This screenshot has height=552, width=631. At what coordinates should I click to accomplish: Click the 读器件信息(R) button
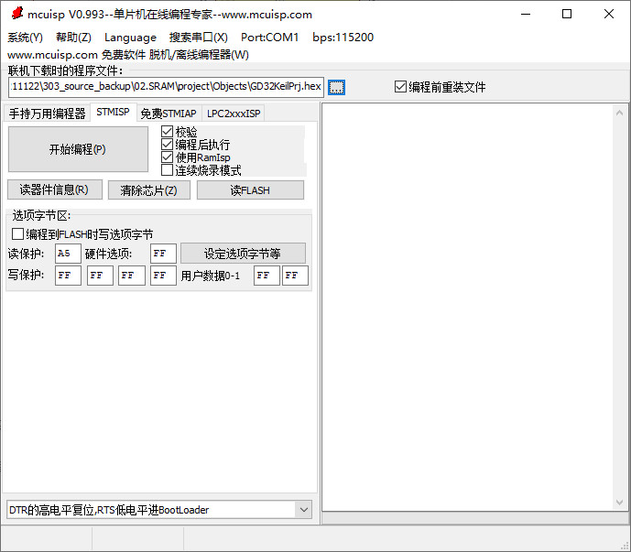point(55,189)
